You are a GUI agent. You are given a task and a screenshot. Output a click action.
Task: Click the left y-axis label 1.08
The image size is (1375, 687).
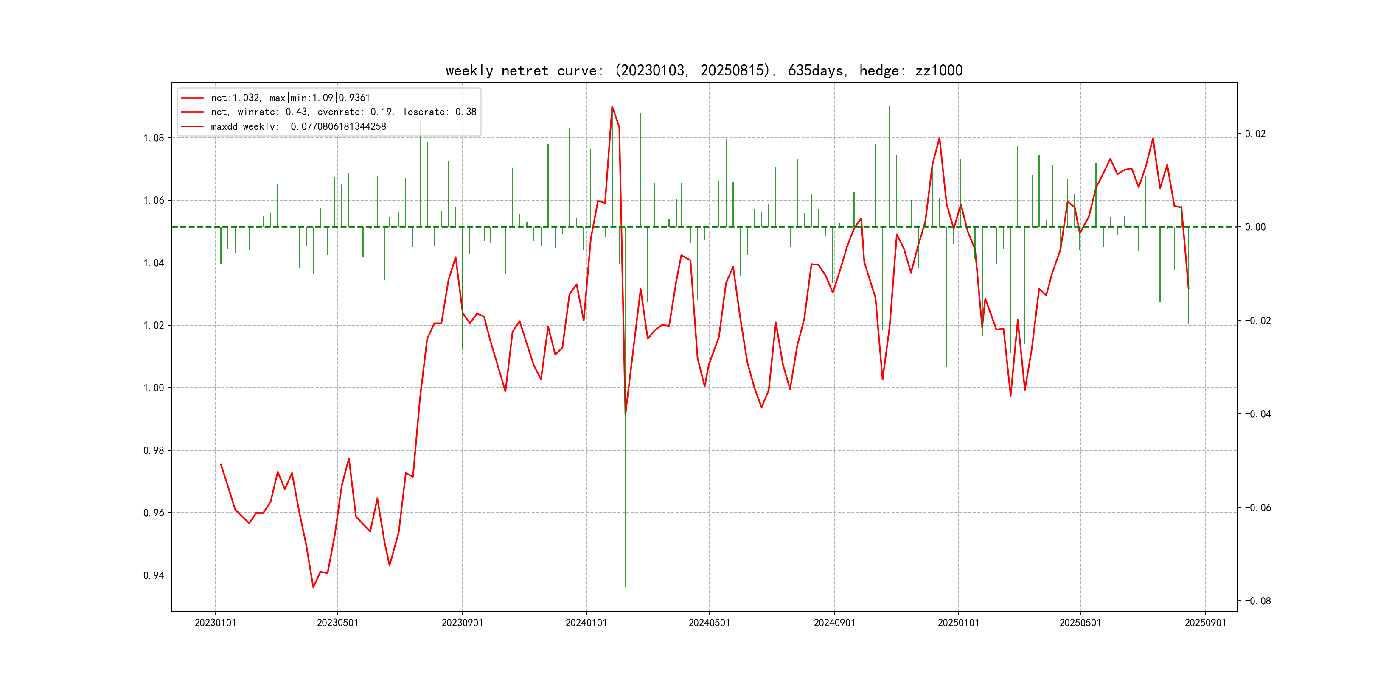[154, 138]
